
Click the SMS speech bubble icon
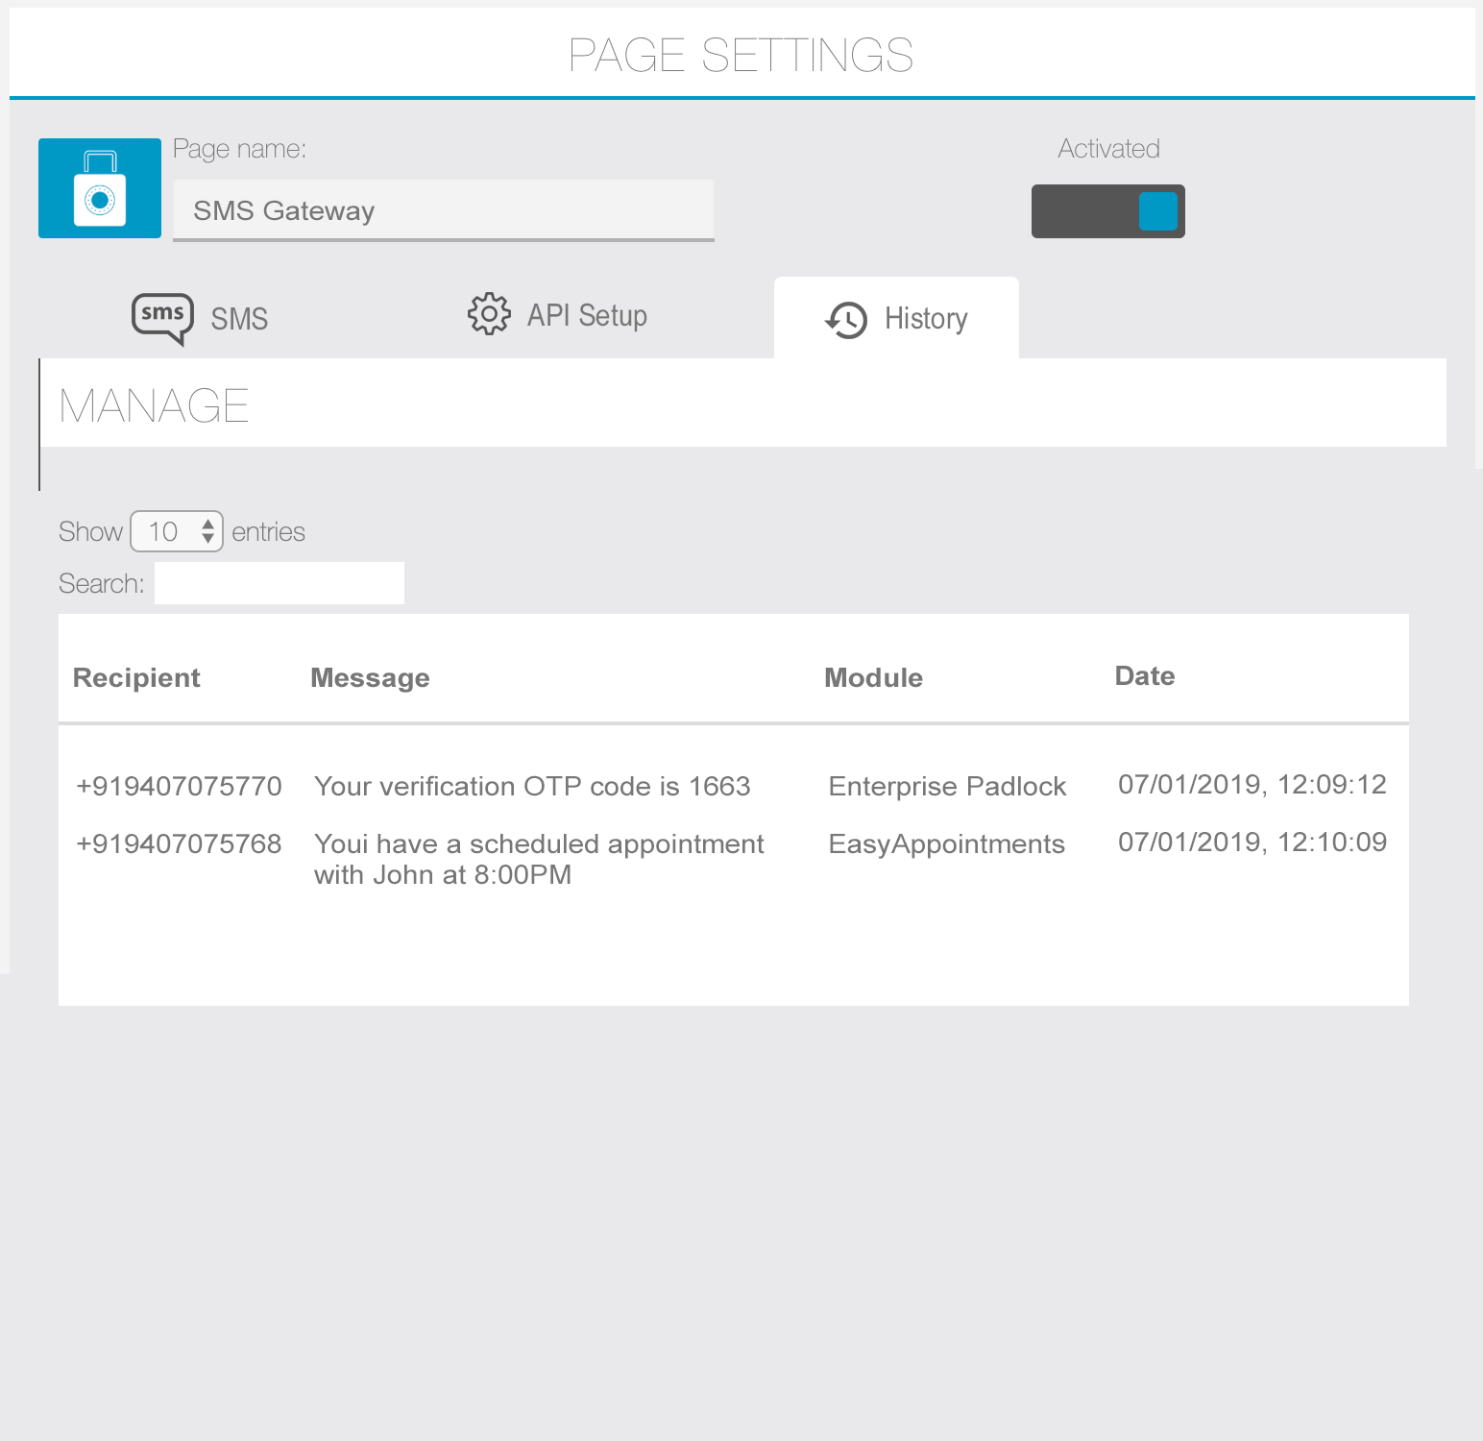point(162,319)
